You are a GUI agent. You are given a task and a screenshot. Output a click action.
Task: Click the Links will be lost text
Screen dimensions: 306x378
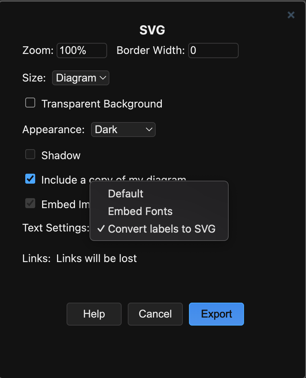pos(96,258)
